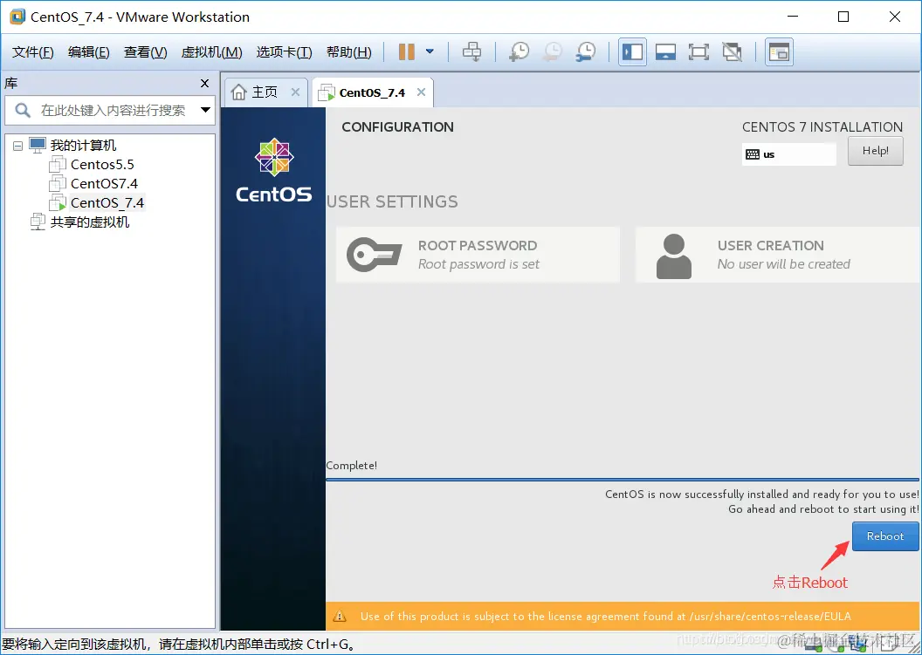The image size is (922, 655).
Task: Click the console view toolbar icon
Action: click(779, 51)
